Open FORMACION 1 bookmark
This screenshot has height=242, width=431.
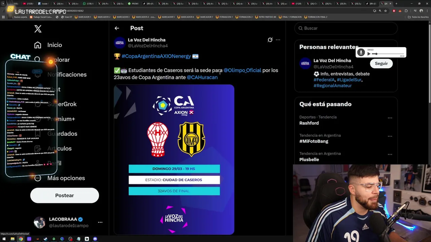pyautogui.click(x=224, y=17)
